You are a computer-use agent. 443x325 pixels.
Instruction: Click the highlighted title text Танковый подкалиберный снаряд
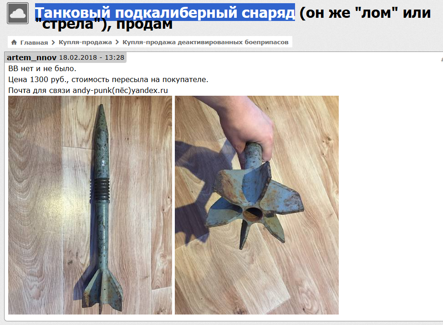[x=165, y=13]
